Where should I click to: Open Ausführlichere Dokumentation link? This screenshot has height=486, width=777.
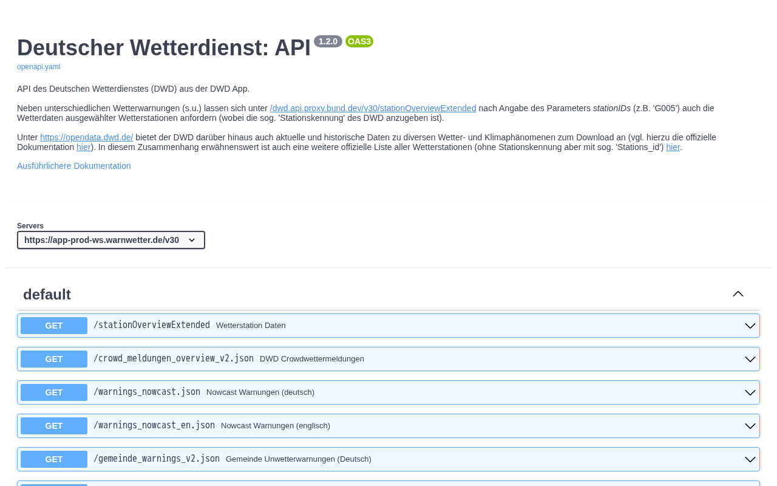(73, 166)
